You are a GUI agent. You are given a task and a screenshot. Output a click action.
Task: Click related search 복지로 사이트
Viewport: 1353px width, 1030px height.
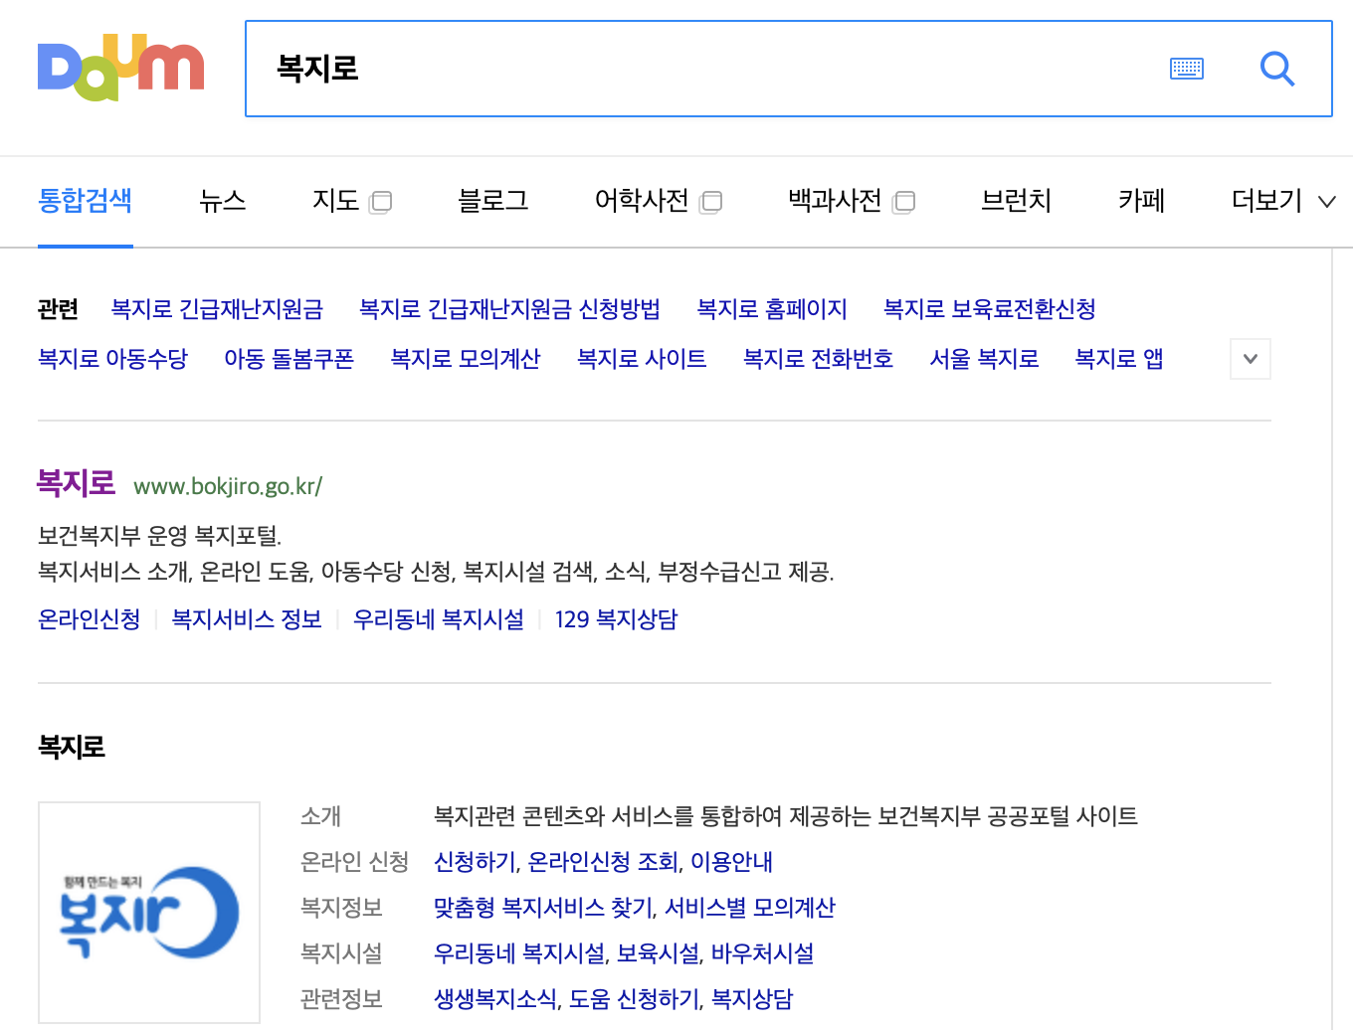coord(642,359)
